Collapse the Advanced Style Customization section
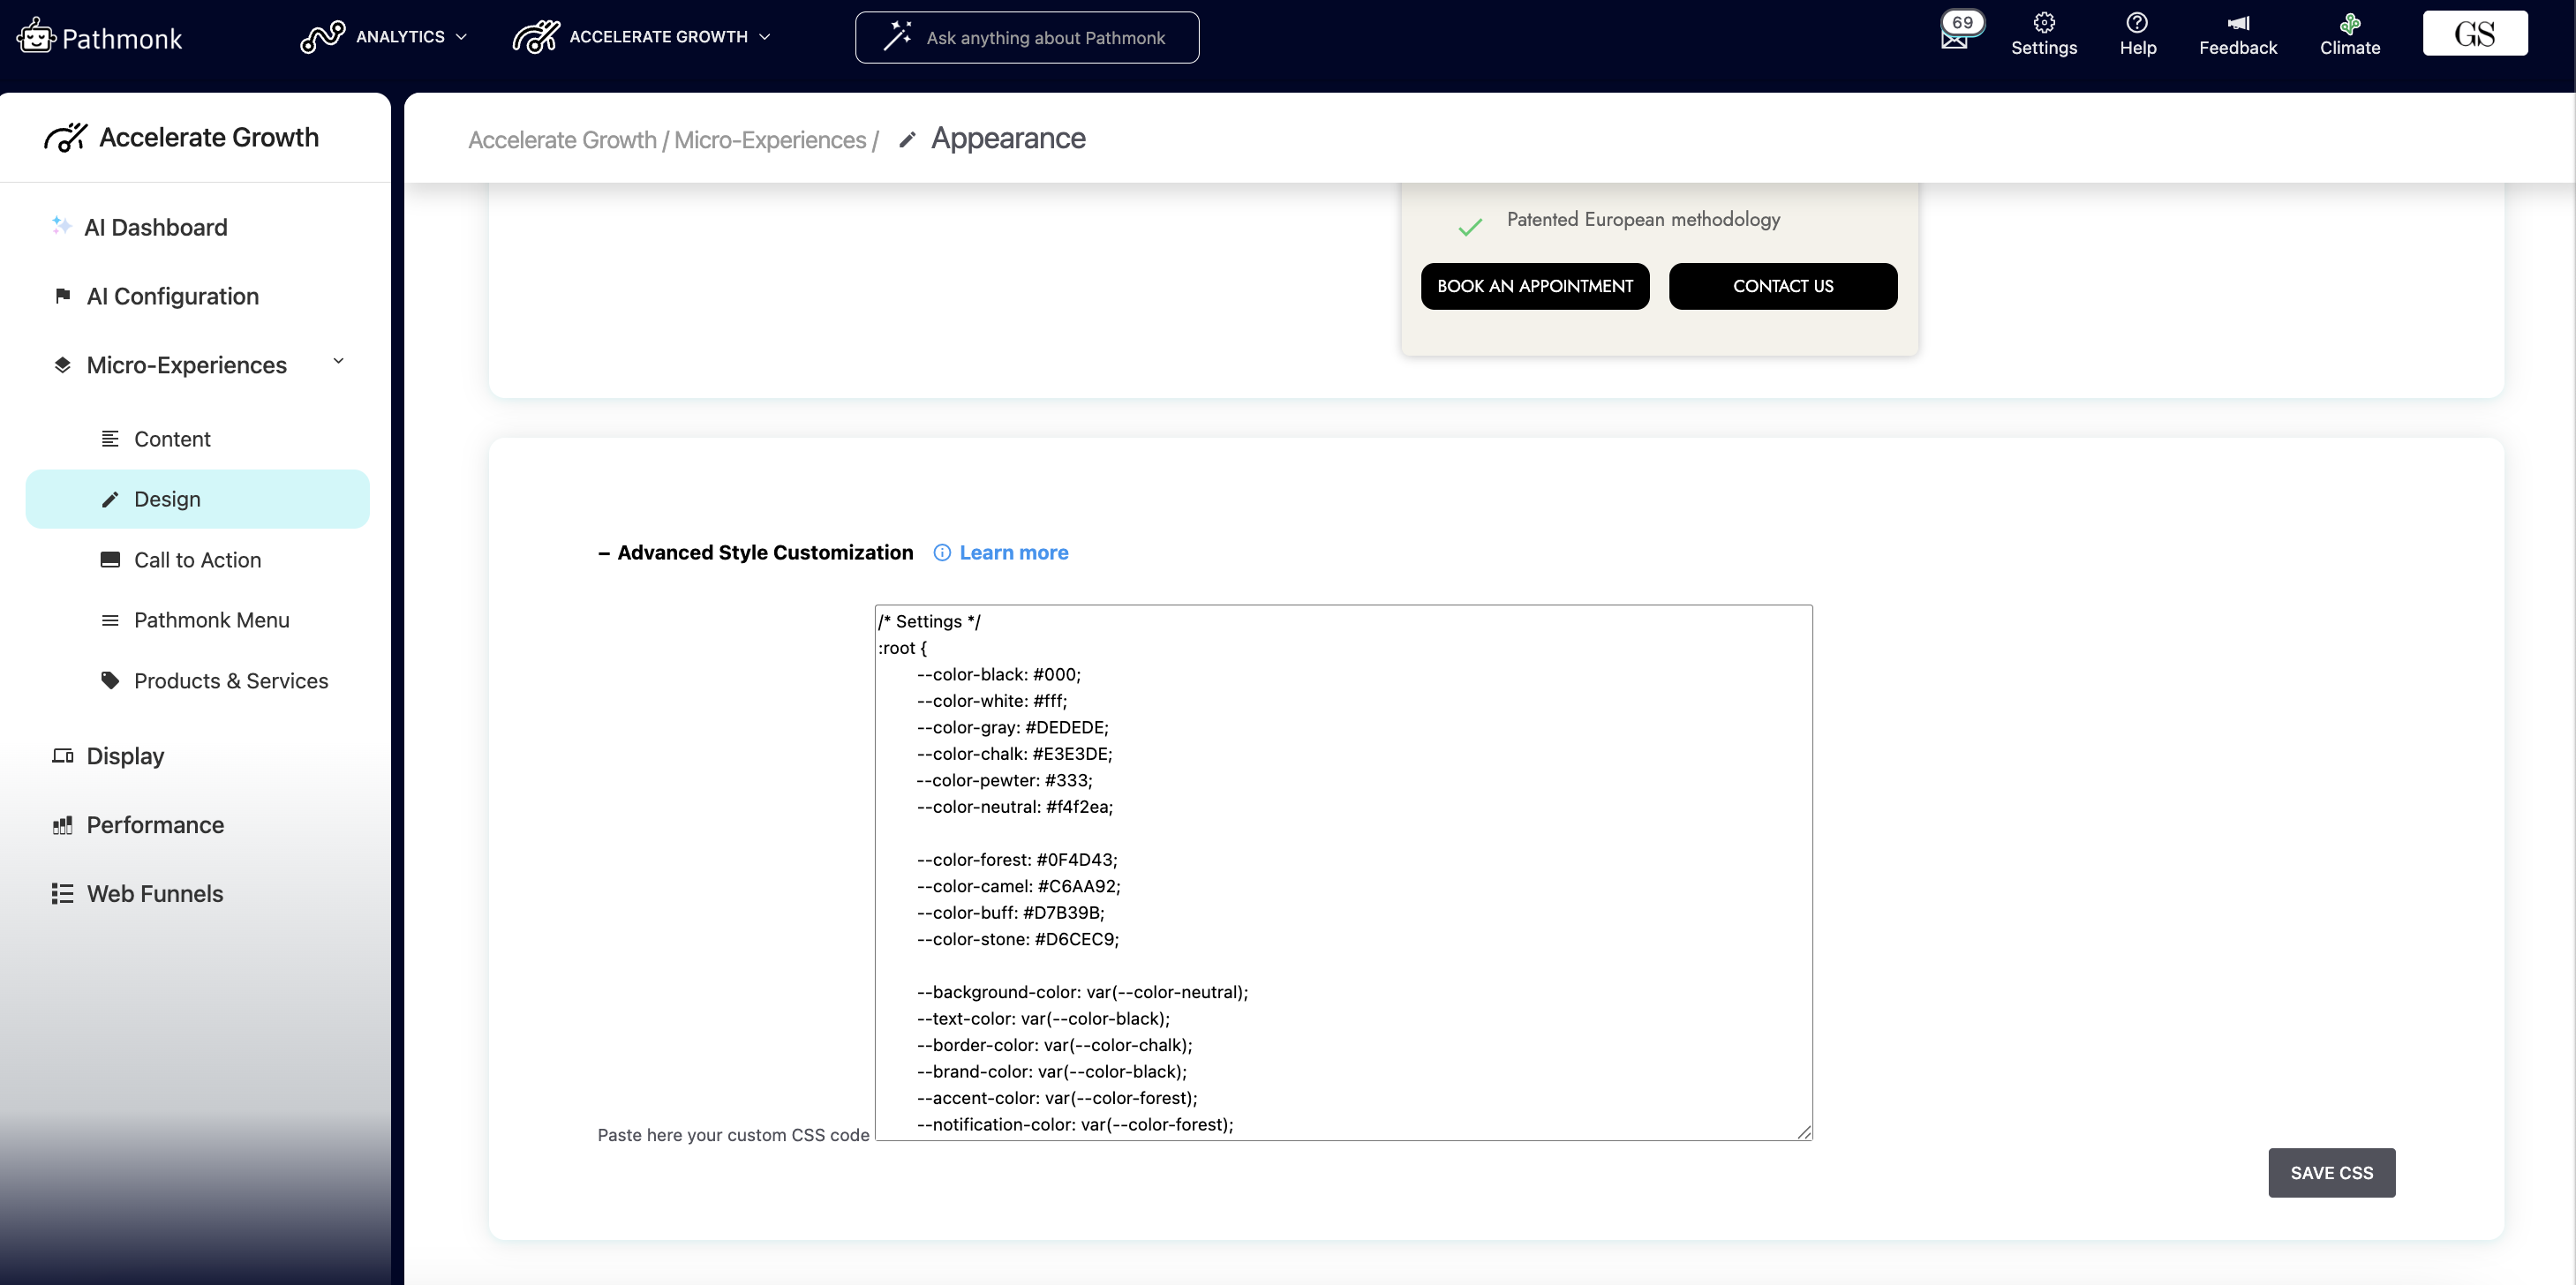Image resolution: width=2576 pixels, height=1285 pixels. click(x=604, y=553)
